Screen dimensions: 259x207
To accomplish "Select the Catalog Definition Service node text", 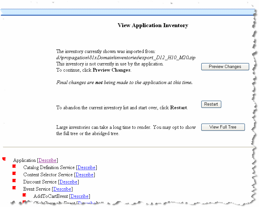I will tap(49, 167).
